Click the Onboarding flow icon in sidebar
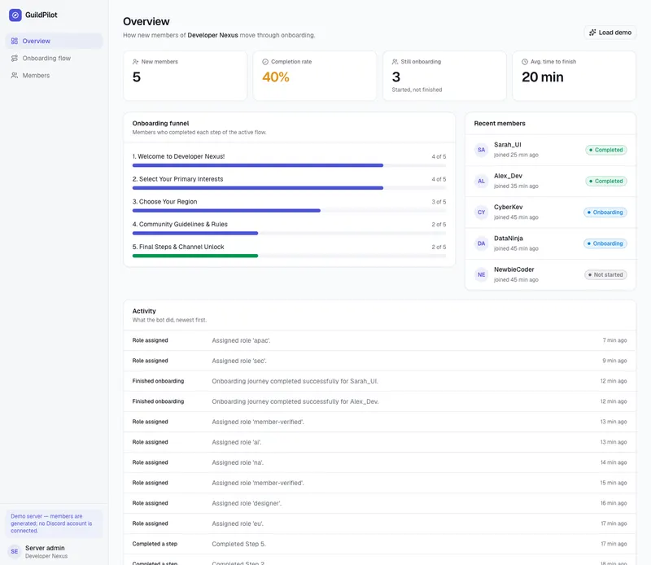Image resolution: width=651 pixels, height=565 pixels. point(15,58)
